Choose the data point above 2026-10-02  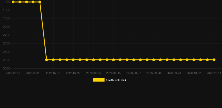coord(194,60)
